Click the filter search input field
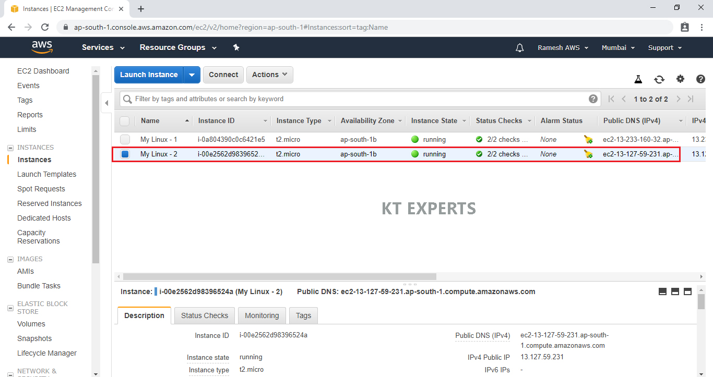Screen dimensions: 713x377 click(360, 99)
